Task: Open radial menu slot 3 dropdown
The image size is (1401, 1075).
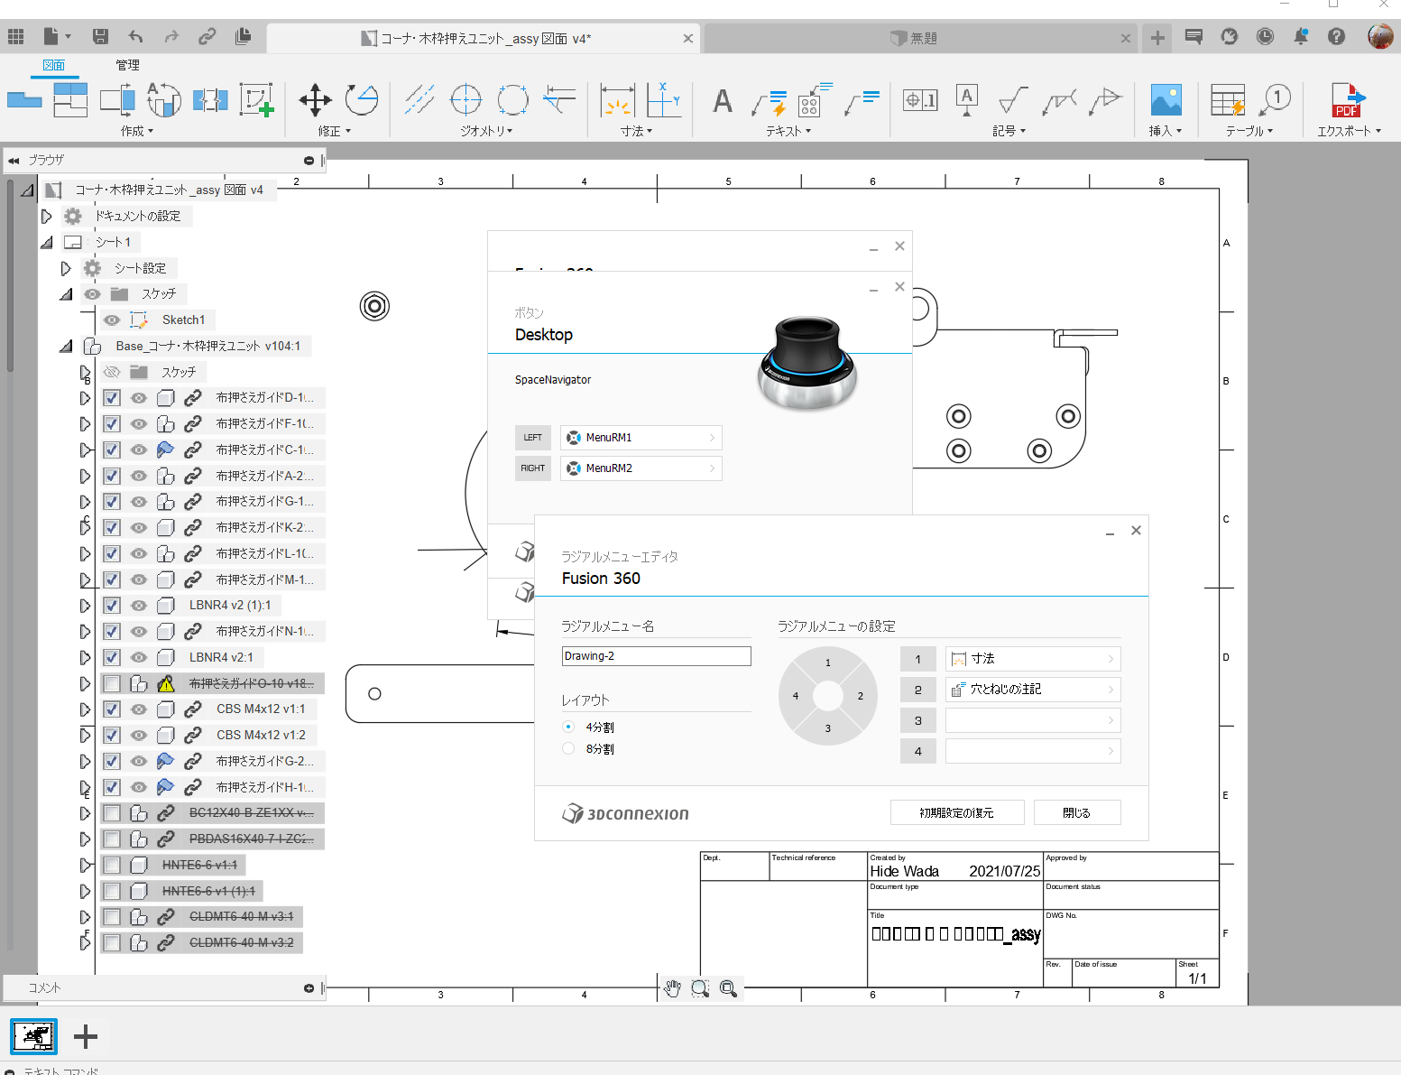Action: [1032, 720]
